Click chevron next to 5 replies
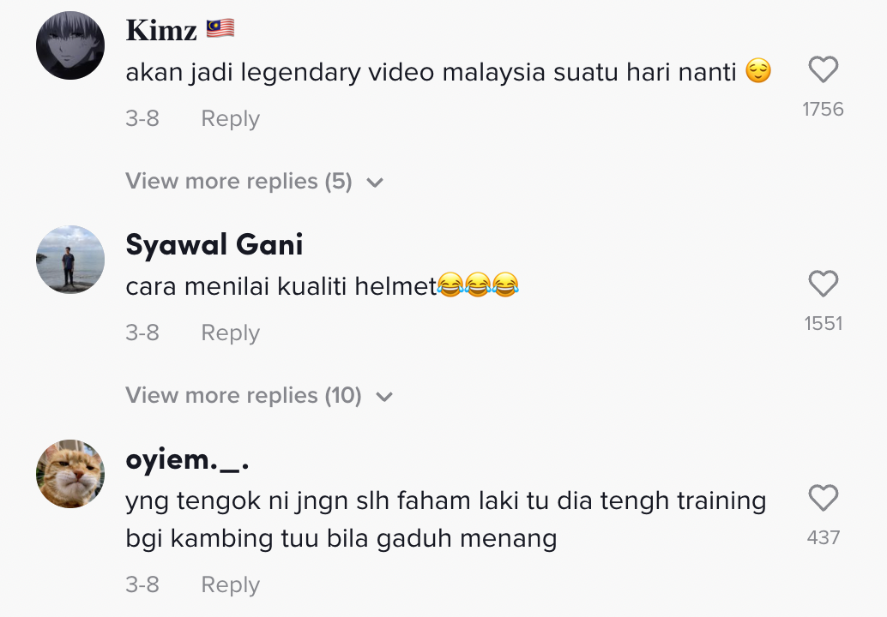This screenshot has width=887, height=617. coord(375,183)
